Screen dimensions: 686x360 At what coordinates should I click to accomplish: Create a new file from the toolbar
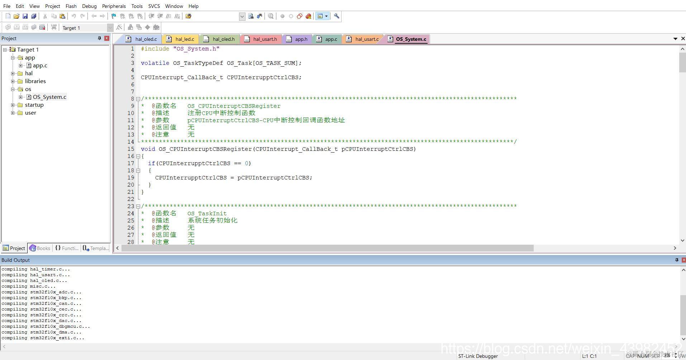point(8,16)
